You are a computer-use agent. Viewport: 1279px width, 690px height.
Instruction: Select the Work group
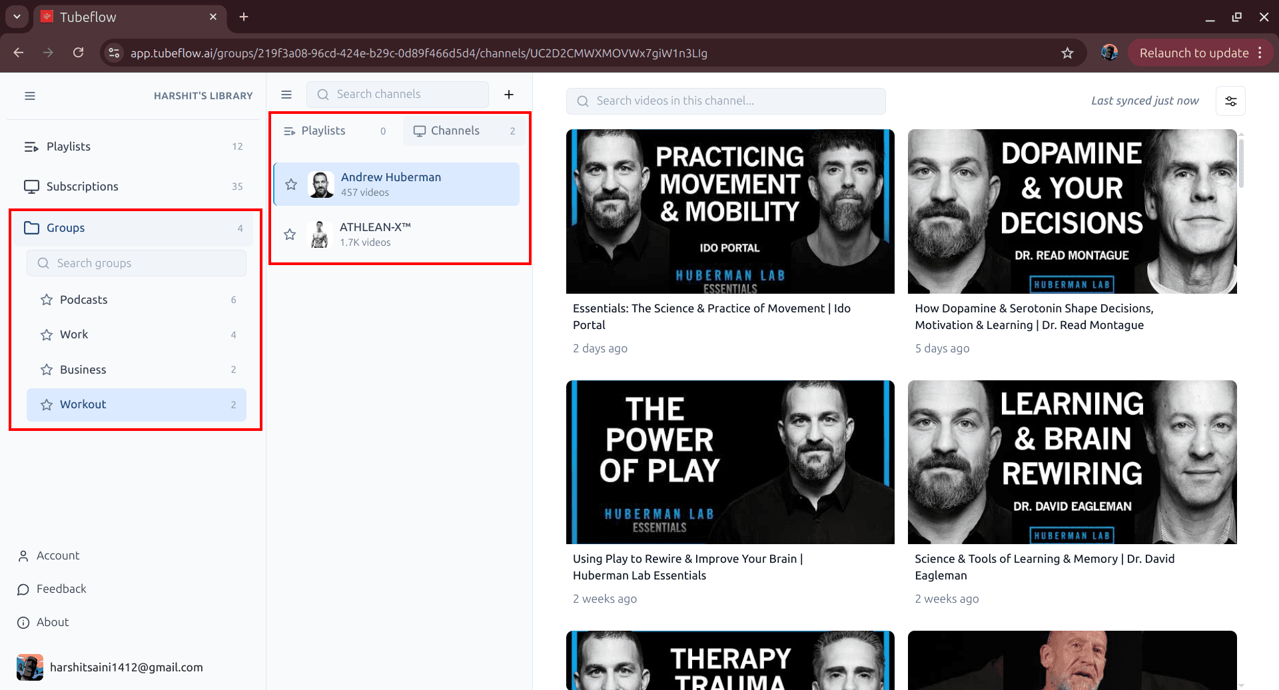coord(137,335)
